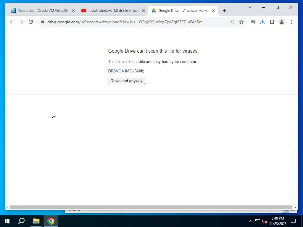Viewport: 303px width, 227px height.
Task: Open Chrome downloads icon
Action: click(x=263, y=22)
